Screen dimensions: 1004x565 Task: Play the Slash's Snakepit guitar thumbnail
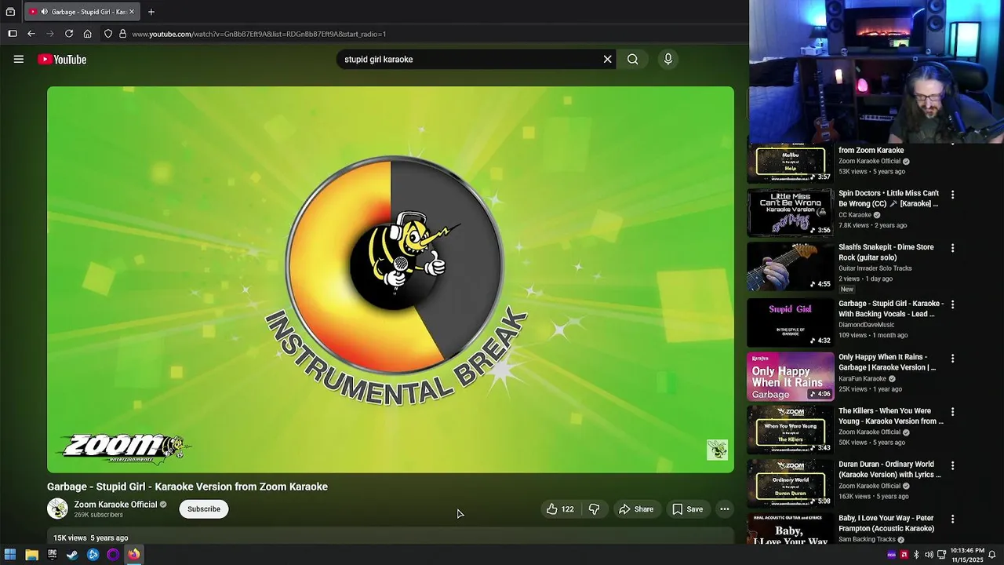click(x=790, y=266)
